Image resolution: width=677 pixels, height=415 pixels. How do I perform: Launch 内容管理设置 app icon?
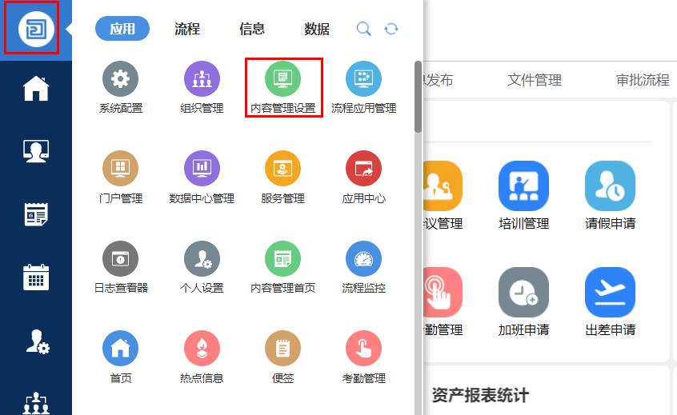click(282, 79)
